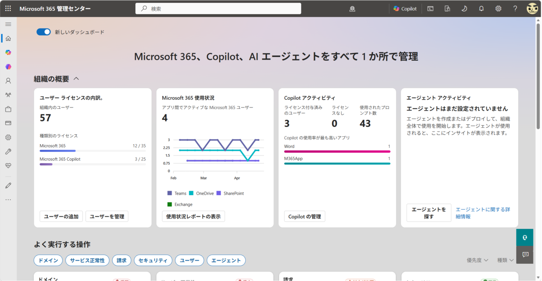Screen dimensions: 542x281
Task: Select the ドメイン filter pill
Action: (48, 260)
